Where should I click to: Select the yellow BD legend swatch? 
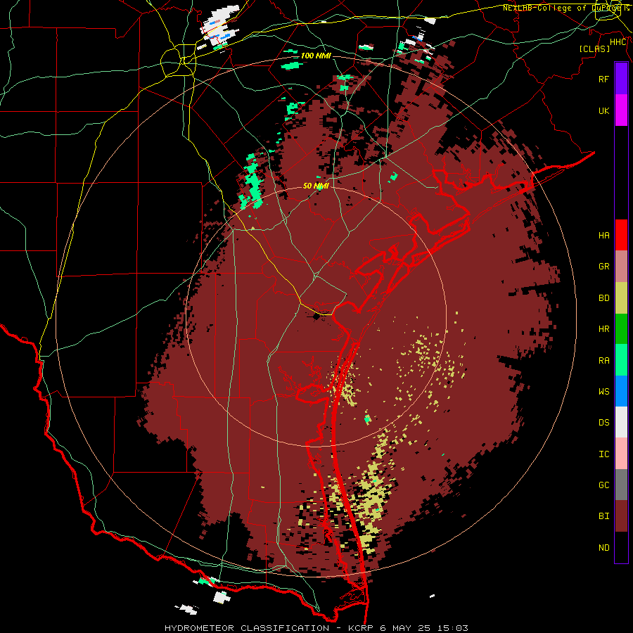(x=621, y=298)
